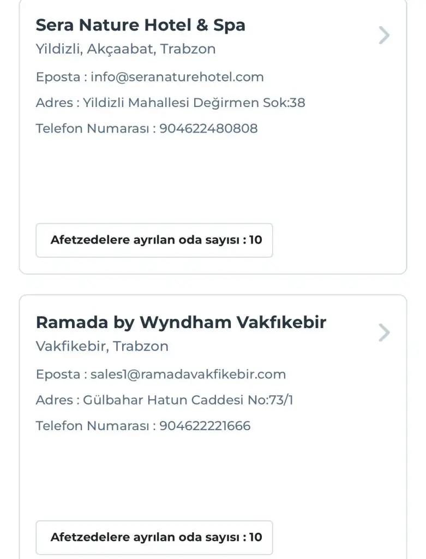Tap the phone number 904622480808

pyautogui.click(x=208, y=129)
